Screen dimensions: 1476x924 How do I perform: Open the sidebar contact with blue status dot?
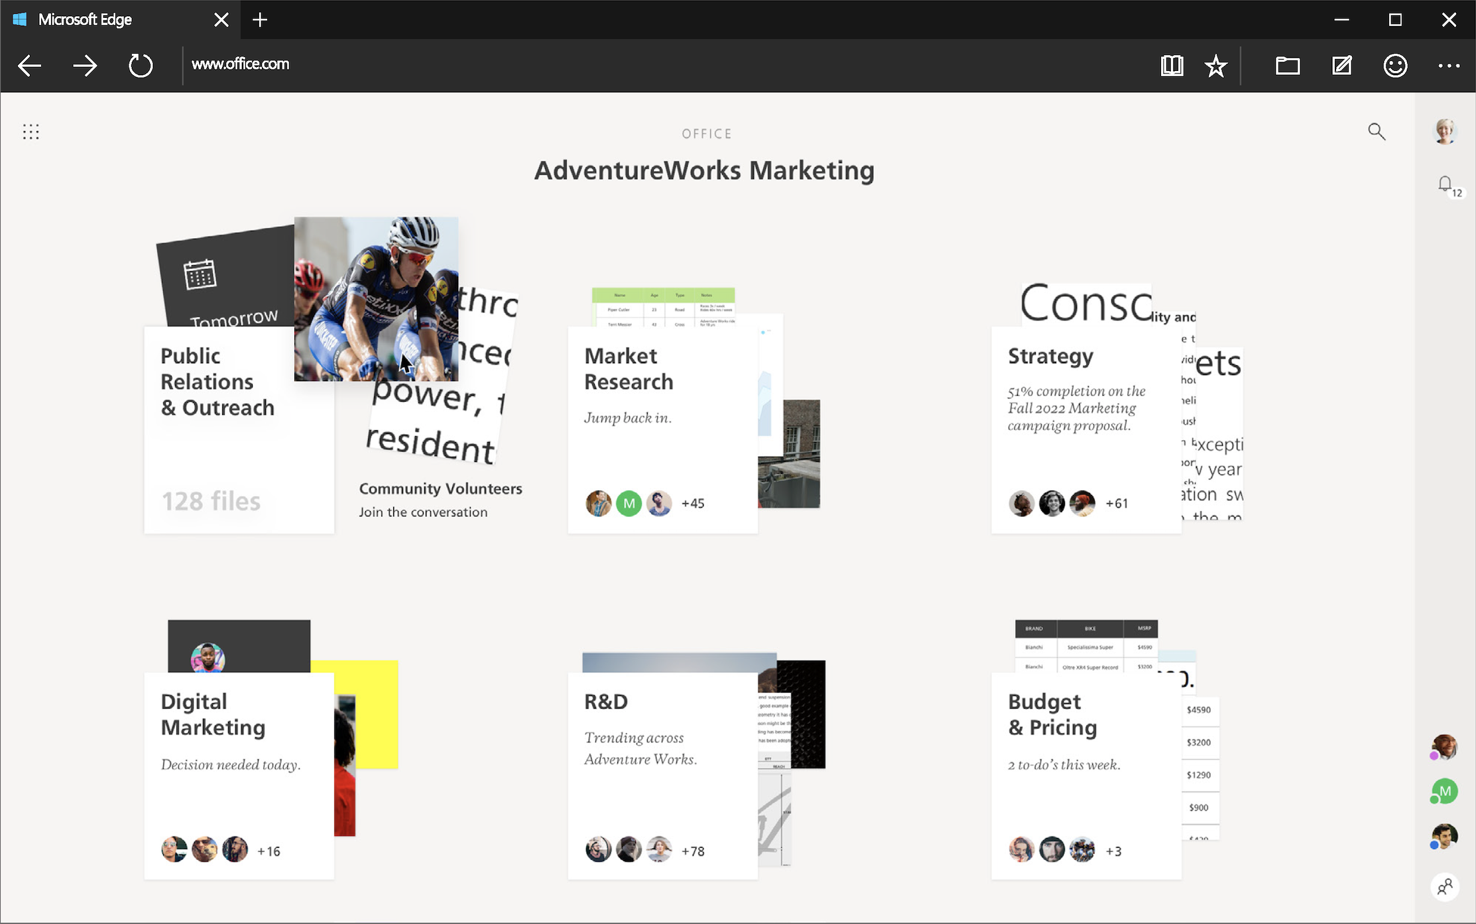pos(1444,837)
